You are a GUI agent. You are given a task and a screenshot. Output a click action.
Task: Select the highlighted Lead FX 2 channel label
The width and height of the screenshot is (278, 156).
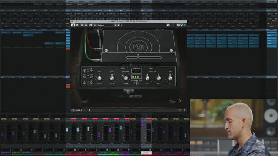pyautogui.click(x=146, y=153)
